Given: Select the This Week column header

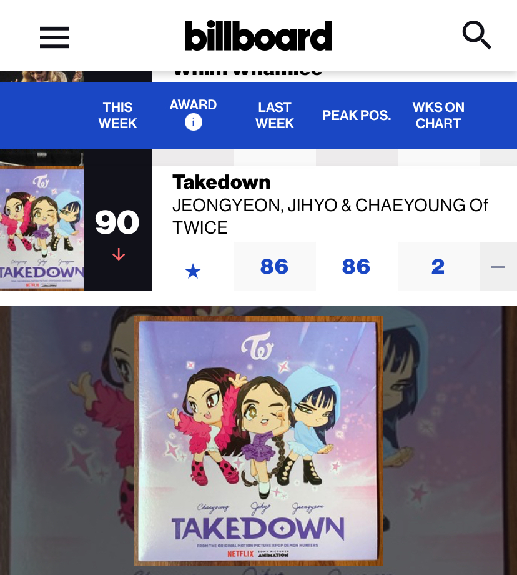Looking at the screenshot, I should [117, 115].
